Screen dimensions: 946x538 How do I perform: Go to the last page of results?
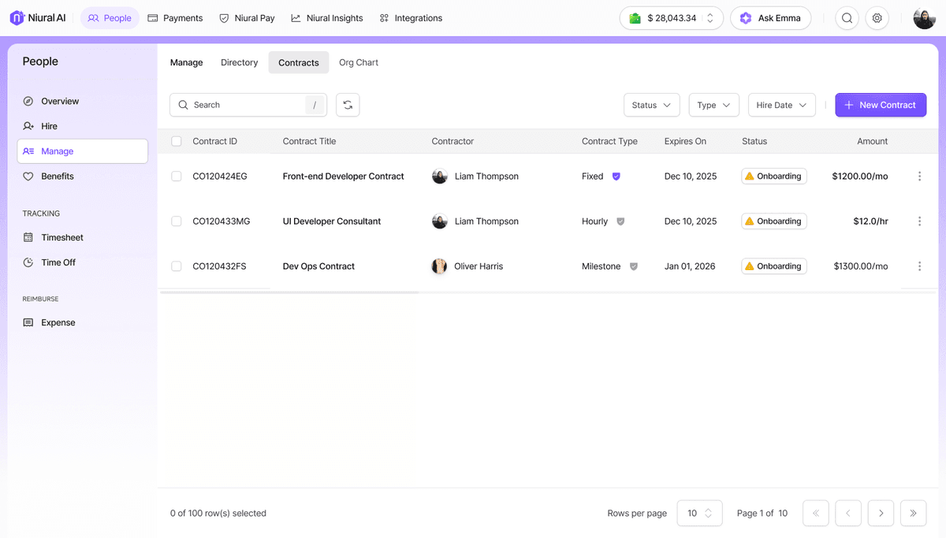[913, 513]
